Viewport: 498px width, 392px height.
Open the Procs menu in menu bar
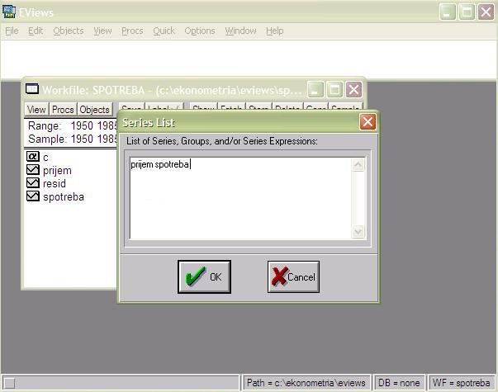click(x=132, y=31)
